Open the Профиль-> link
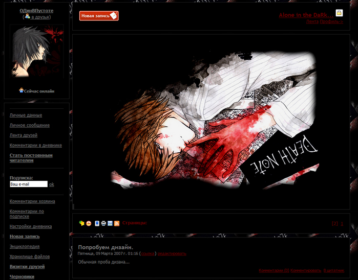The height and width of the screenshot is (280, 358). (x=331, y=21)
